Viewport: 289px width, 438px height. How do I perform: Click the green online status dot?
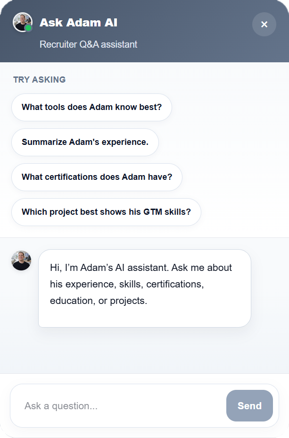tap(28, 28)
